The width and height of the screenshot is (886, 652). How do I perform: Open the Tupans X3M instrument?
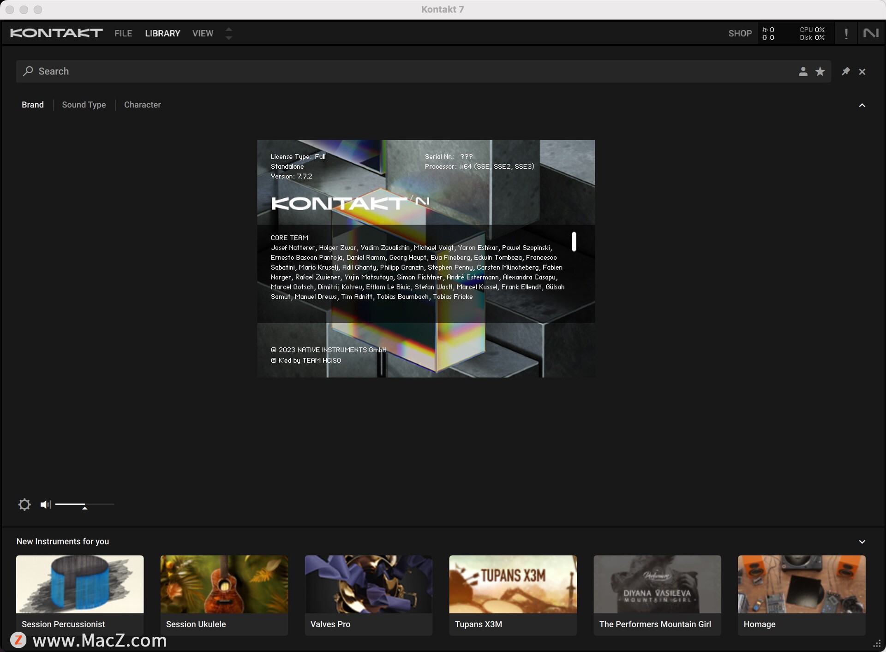click(513, 585)
